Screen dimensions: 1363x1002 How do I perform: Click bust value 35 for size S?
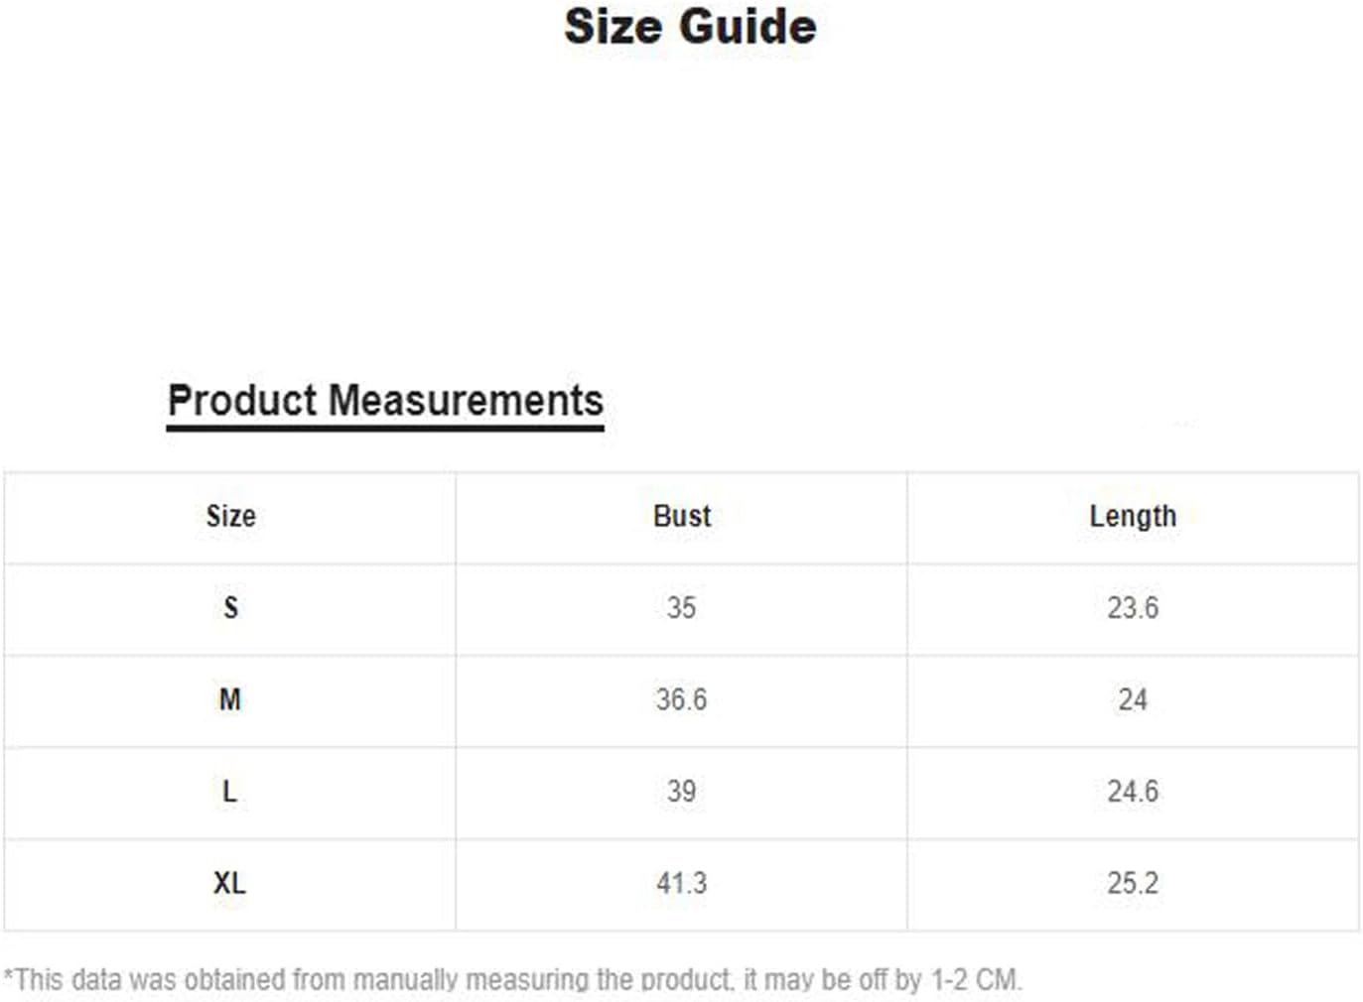(681, 607)
